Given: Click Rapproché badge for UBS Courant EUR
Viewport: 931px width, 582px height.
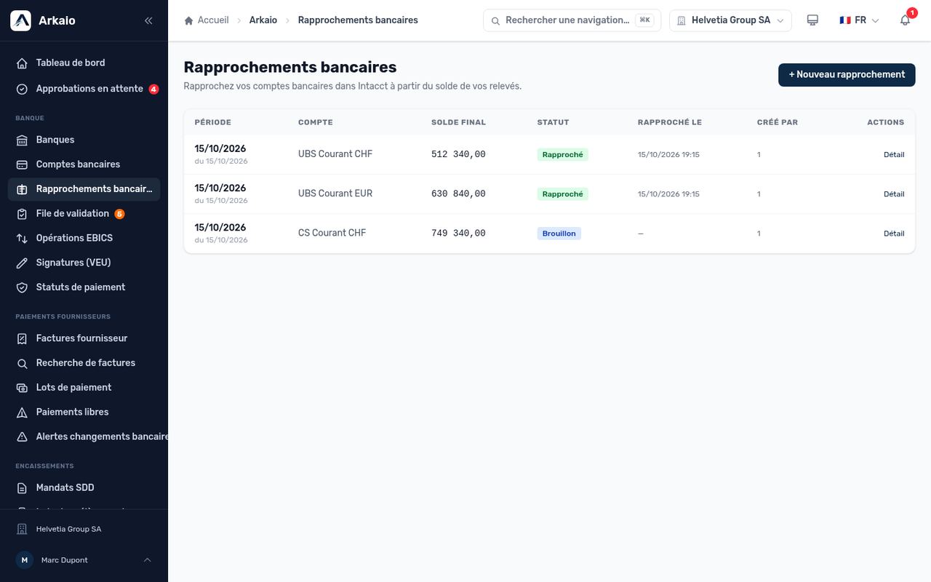Looking at the screenshot, I should (563, 194).
